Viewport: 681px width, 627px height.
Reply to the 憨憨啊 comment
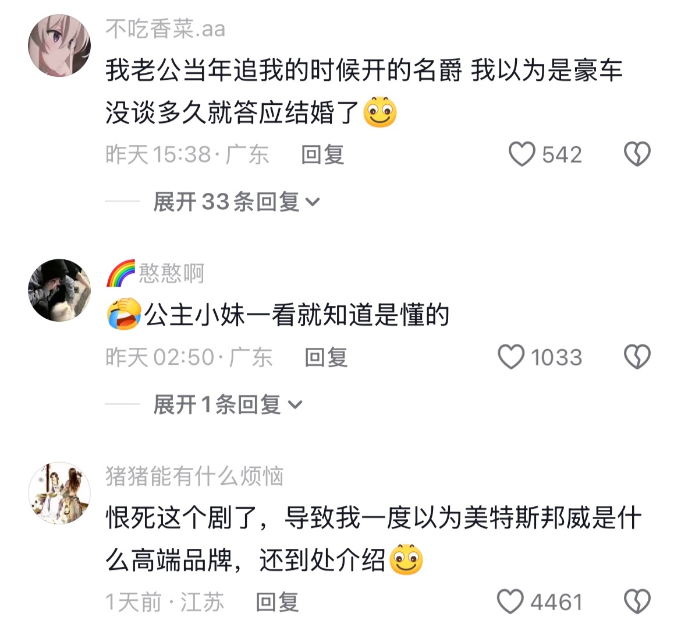coord(326,357)
